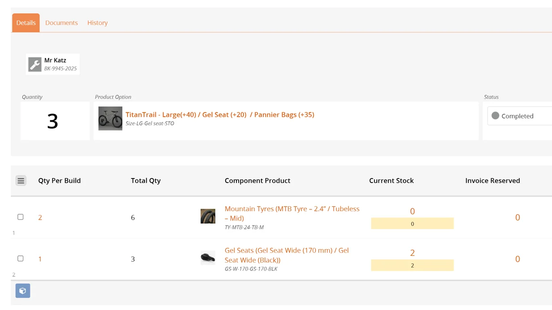Click the Mountain Tyres product thumbnail

(x=208, y=217)
